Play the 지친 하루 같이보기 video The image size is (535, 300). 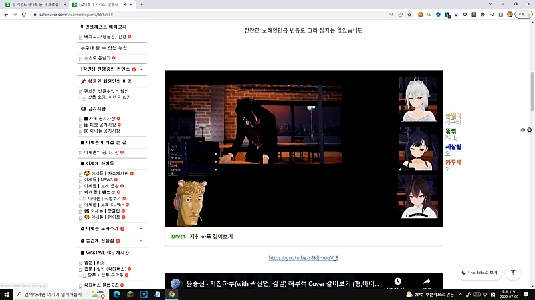(304, 148)
